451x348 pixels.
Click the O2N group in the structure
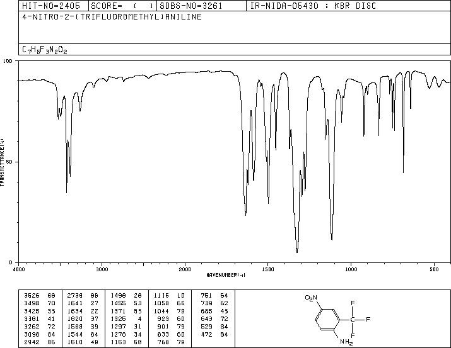311,298
